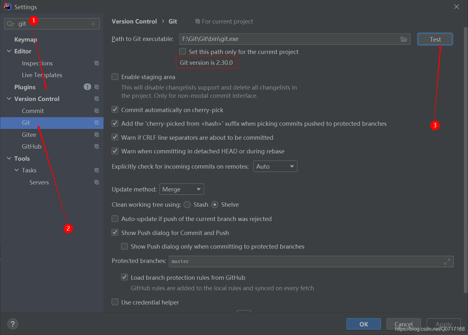This screenshot has height=335, width=468.
Task: Select the Stash radio button
Action: point(187,204)
